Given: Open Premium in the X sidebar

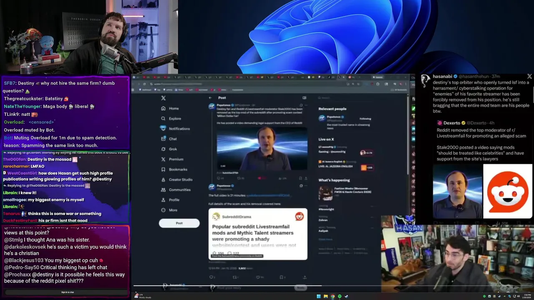Looking at the screenshot, I should point(172,159).
